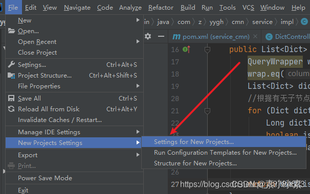Click the cmn breadcrumb
Screen dimensions: 310x194
pyautogui.click(x=238, y=22)
